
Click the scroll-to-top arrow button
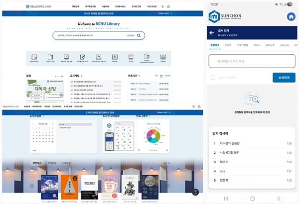coord(195,191)
